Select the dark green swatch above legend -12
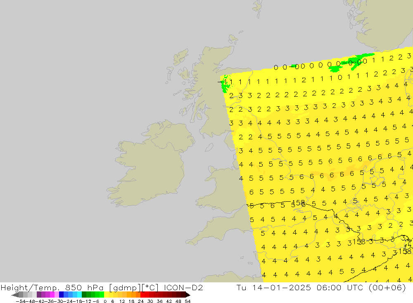The height and width of the screenshot is (303, 413). point(84,295)
